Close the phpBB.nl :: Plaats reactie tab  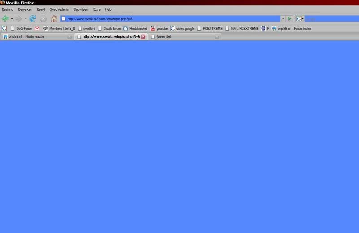click(70, 37)
